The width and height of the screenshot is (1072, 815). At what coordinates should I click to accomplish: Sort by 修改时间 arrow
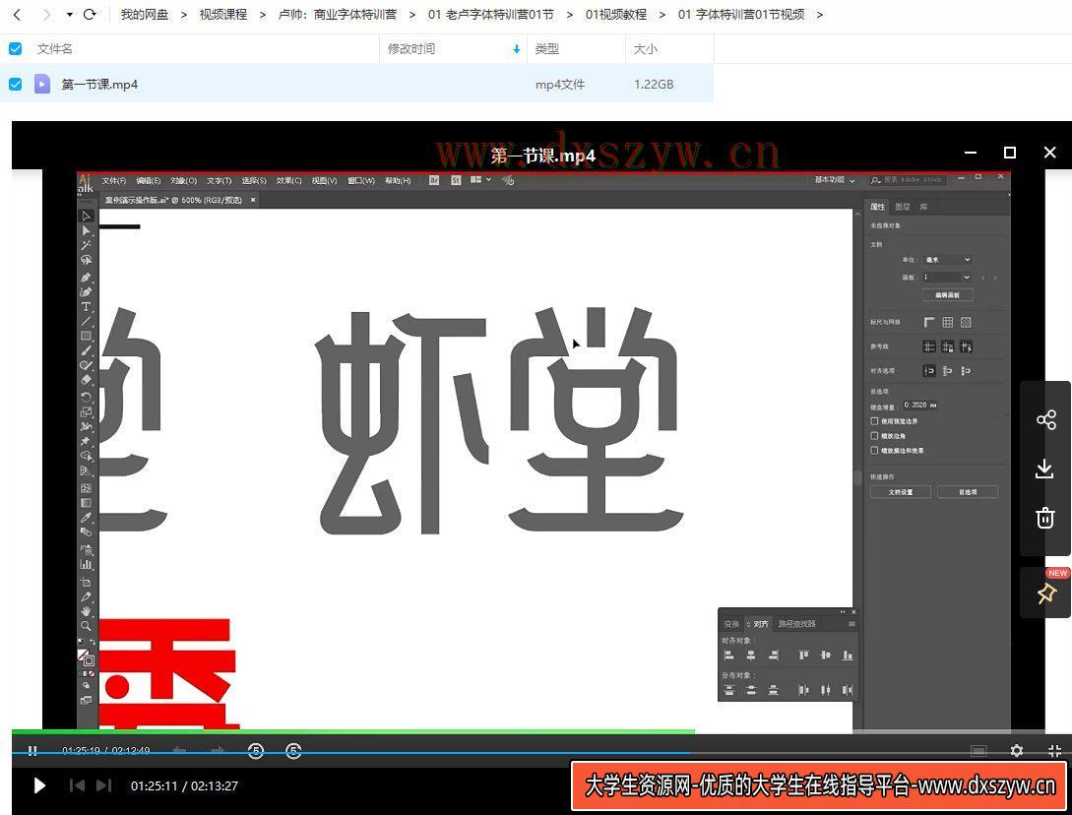click(x=516, y=49)
